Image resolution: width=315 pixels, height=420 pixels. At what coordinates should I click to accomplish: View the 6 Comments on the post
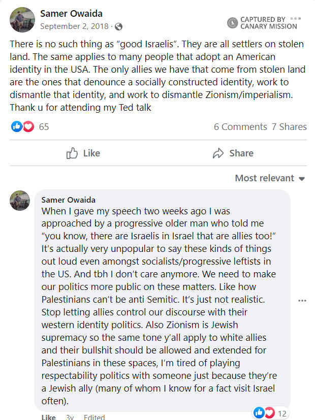pos(240,127)
